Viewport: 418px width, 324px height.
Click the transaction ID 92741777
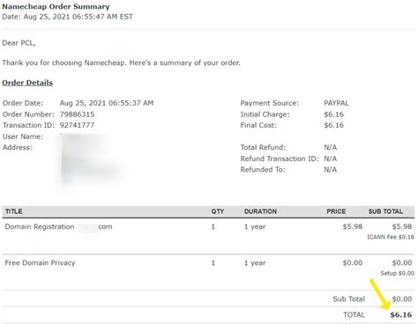coord(77,125)
